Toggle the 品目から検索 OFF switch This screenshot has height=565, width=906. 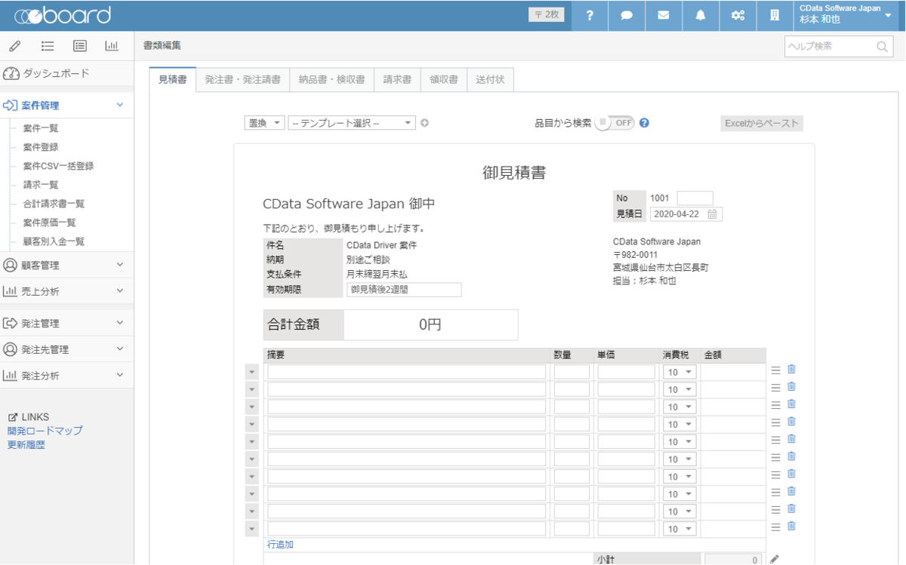click(615, 123)
